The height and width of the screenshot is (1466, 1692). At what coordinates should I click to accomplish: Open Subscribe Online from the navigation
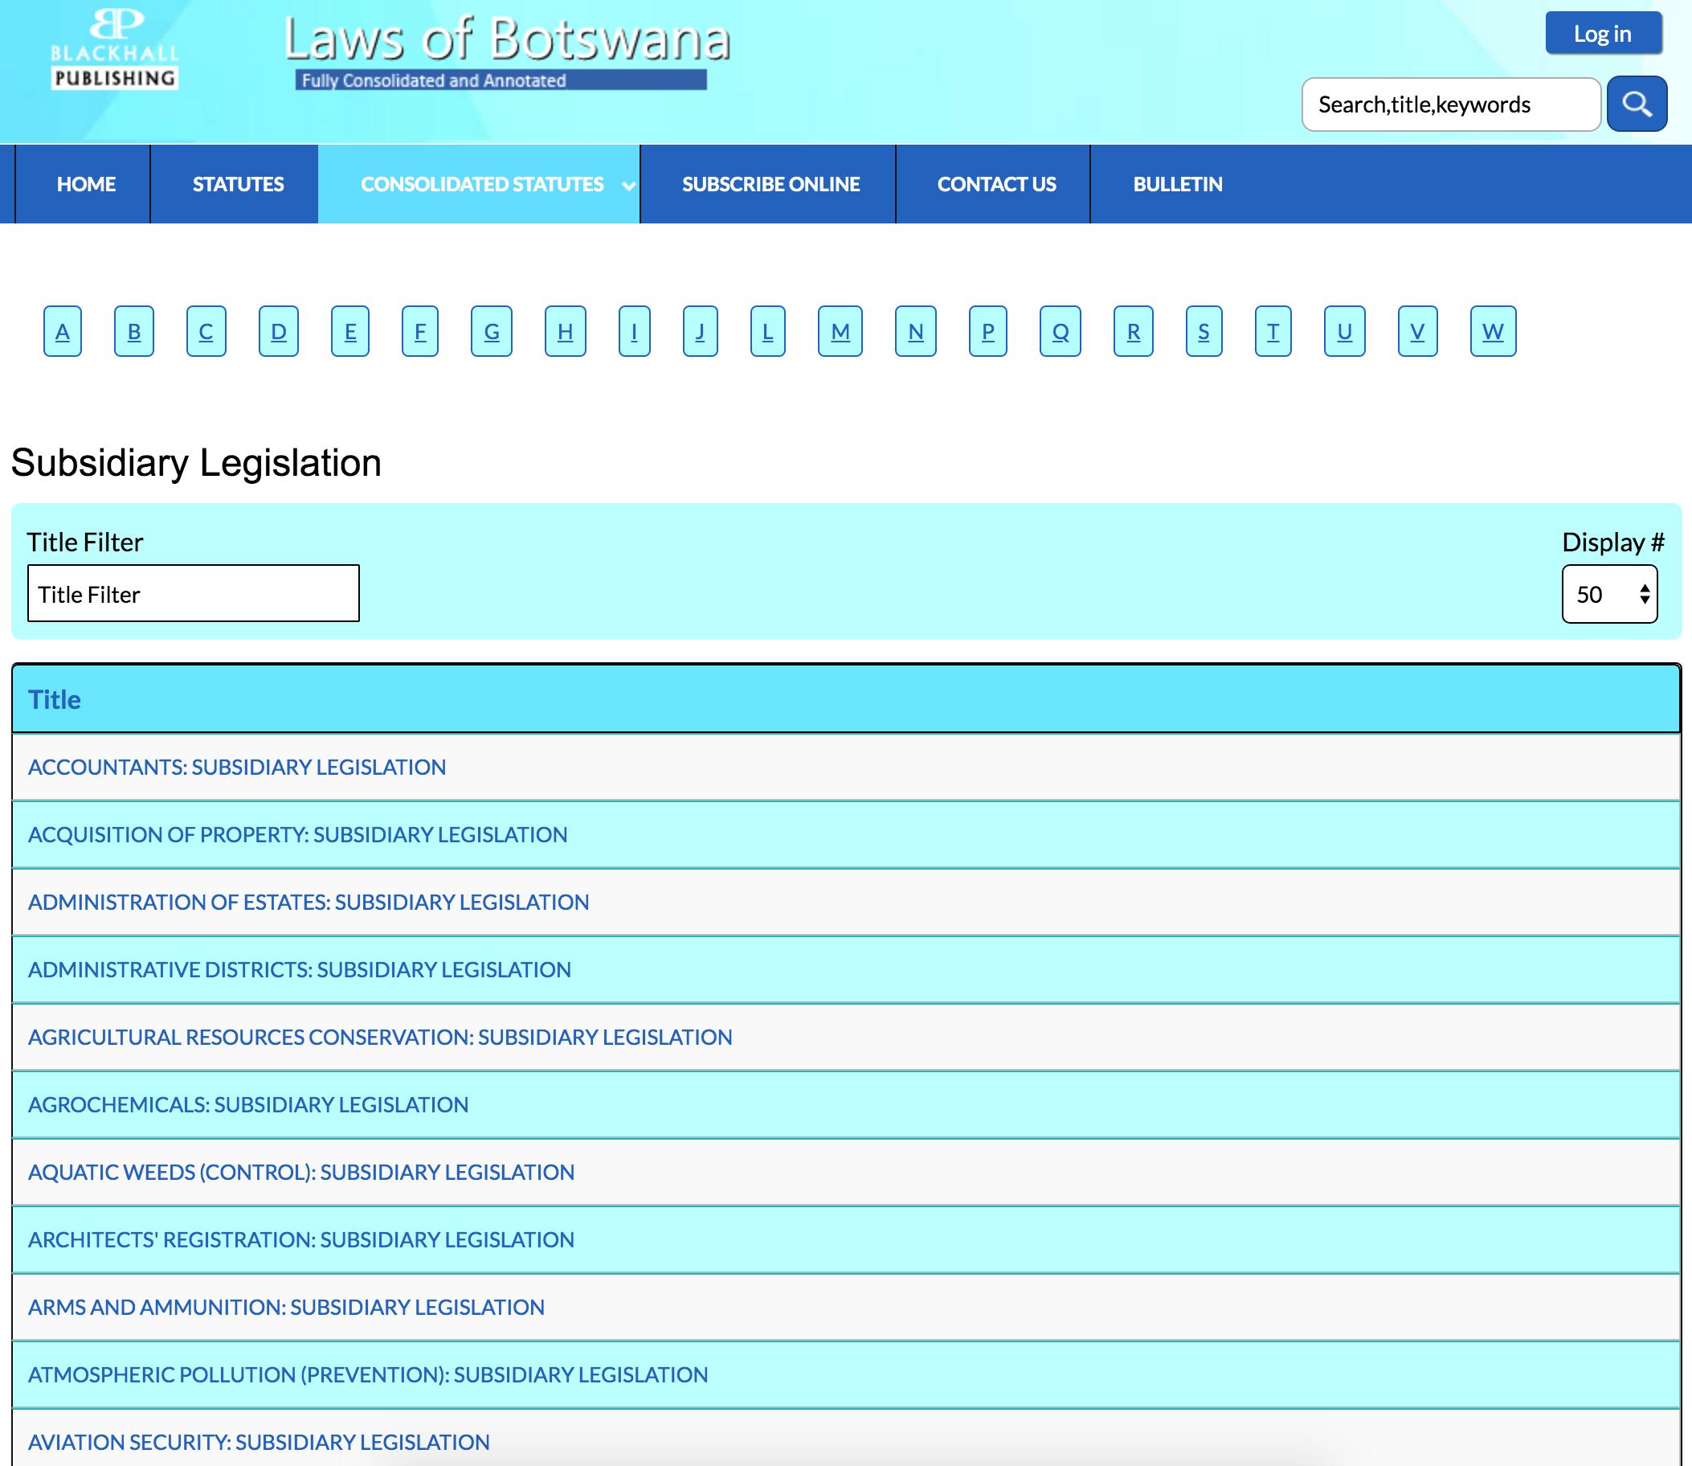pos(770,184)
